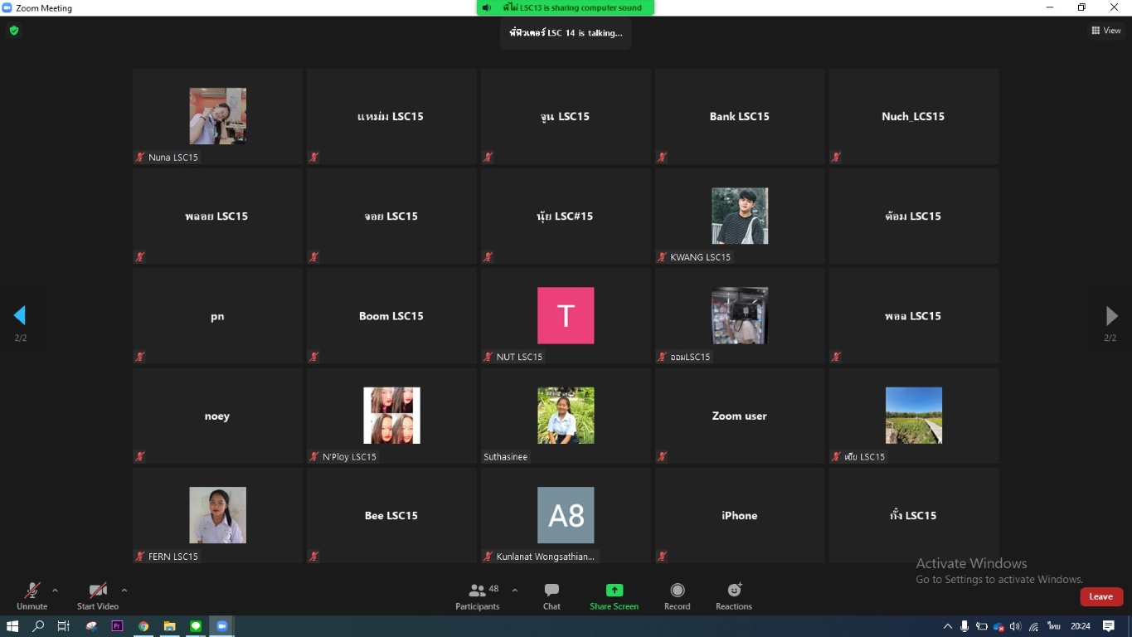Select Suthasinee profile picture
This screenshot has height=637, width=1132.
[566, 415]
